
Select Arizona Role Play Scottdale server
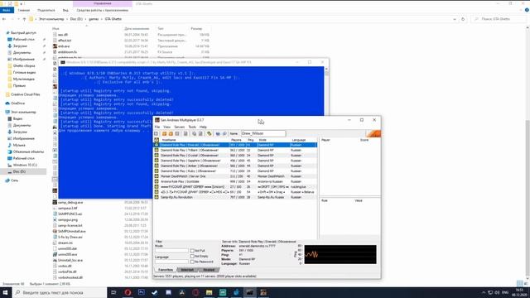click(235, 182)
